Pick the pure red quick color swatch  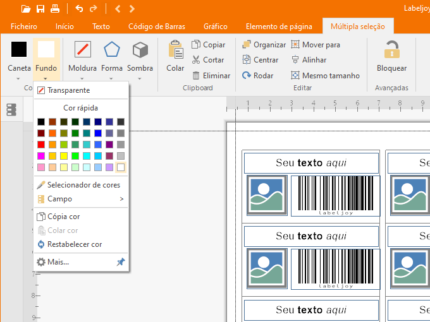[x=41, y=145]
